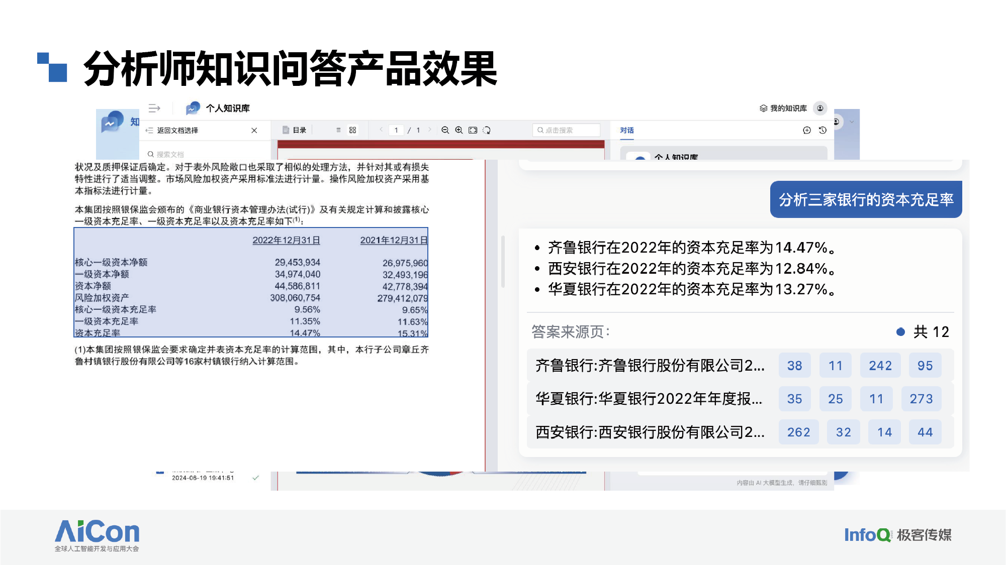Click the 华夏银行 13.27% answer line
Screen dimensions: 1006x565
692,289
